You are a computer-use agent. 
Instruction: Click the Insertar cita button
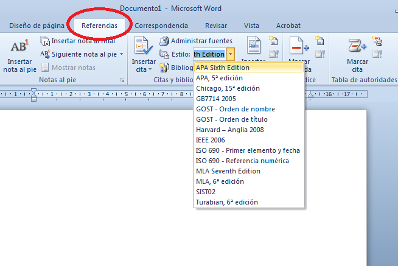144,55
